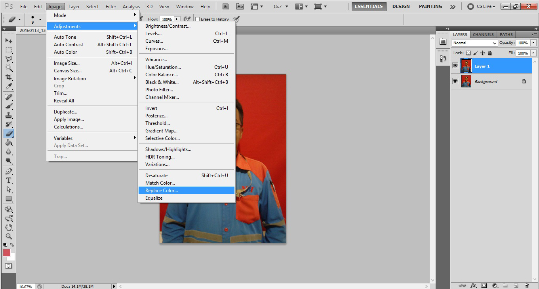539x289 pixels.
Task: Click the Layer 1 thumbnail
Action: click(x=466, y=66)
